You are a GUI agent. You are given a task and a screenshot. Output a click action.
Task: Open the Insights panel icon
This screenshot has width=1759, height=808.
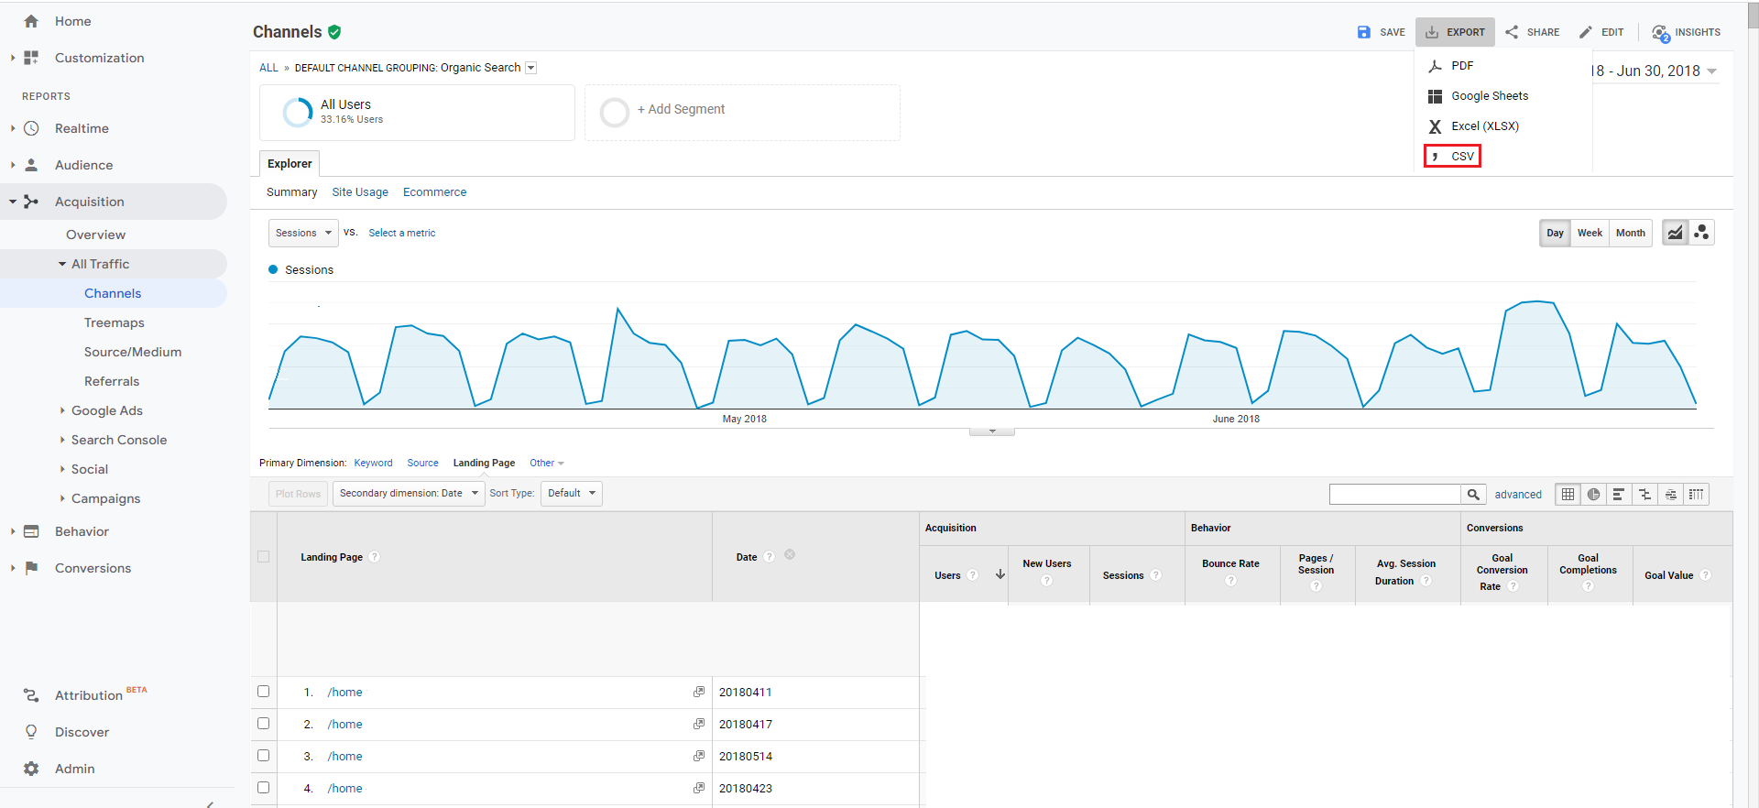point(1660,33)
